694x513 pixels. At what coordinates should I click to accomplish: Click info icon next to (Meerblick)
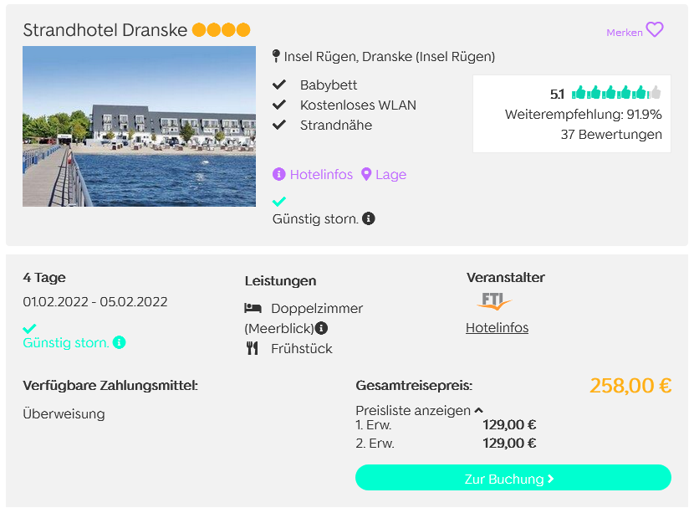[x=321, y=328]
